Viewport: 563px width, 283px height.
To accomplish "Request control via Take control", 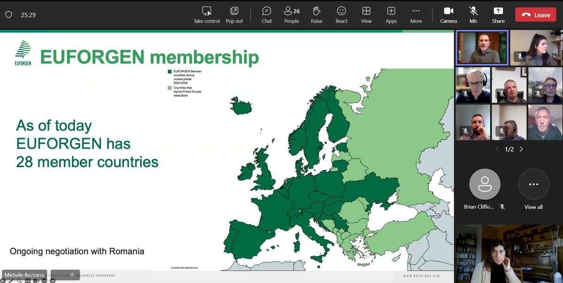I will coord(206,15).
